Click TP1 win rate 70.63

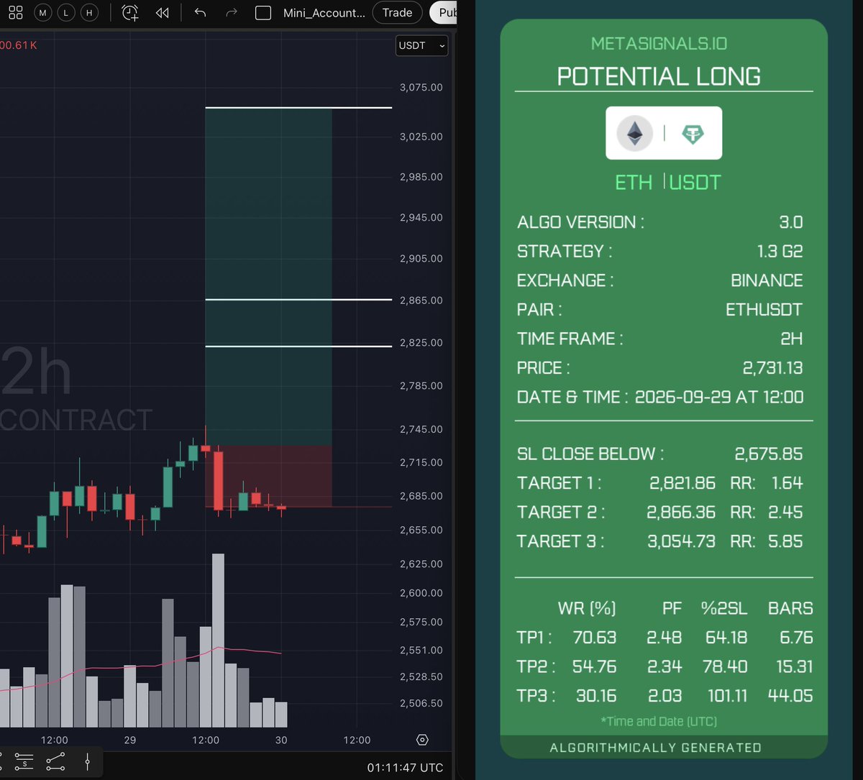595,638
